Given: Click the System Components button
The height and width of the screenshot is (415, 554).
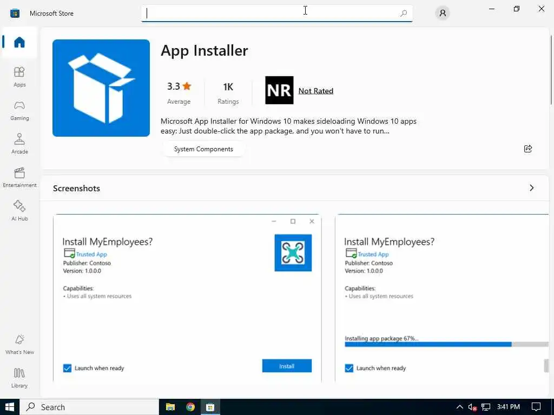Looking at the screenshot, I should 203,149.
